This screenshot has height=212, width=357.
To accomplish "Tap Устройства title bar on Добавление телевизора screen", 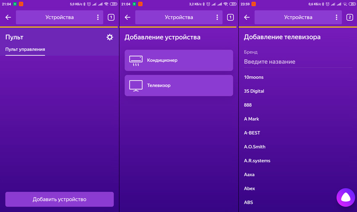I will coord(298,17).
